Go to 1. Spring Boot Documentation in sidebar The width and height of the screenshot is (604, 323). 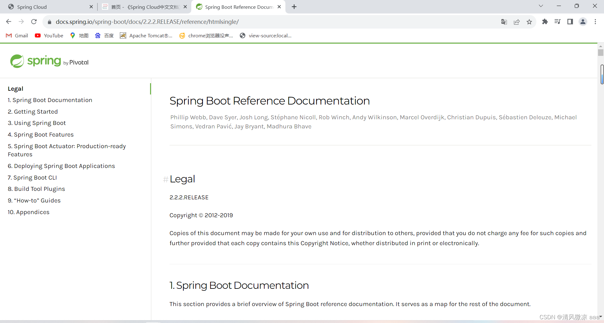[50, 100]
